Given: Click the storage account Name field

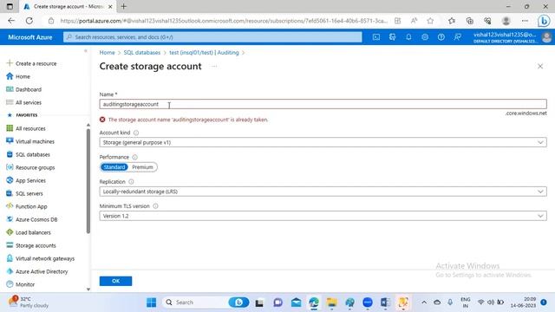Looking at the screenshot, I should click(323, 104).
